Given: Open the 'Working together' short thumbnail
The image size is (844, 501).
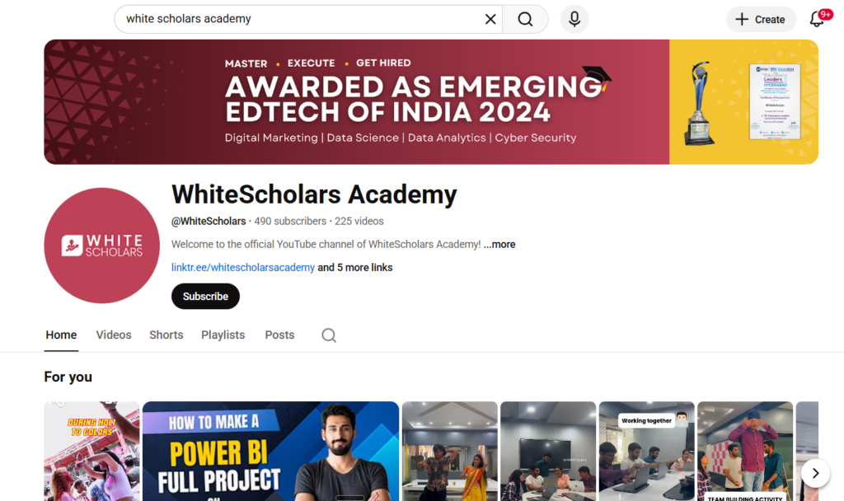Looking at the screenshot, I should (646, 451).
